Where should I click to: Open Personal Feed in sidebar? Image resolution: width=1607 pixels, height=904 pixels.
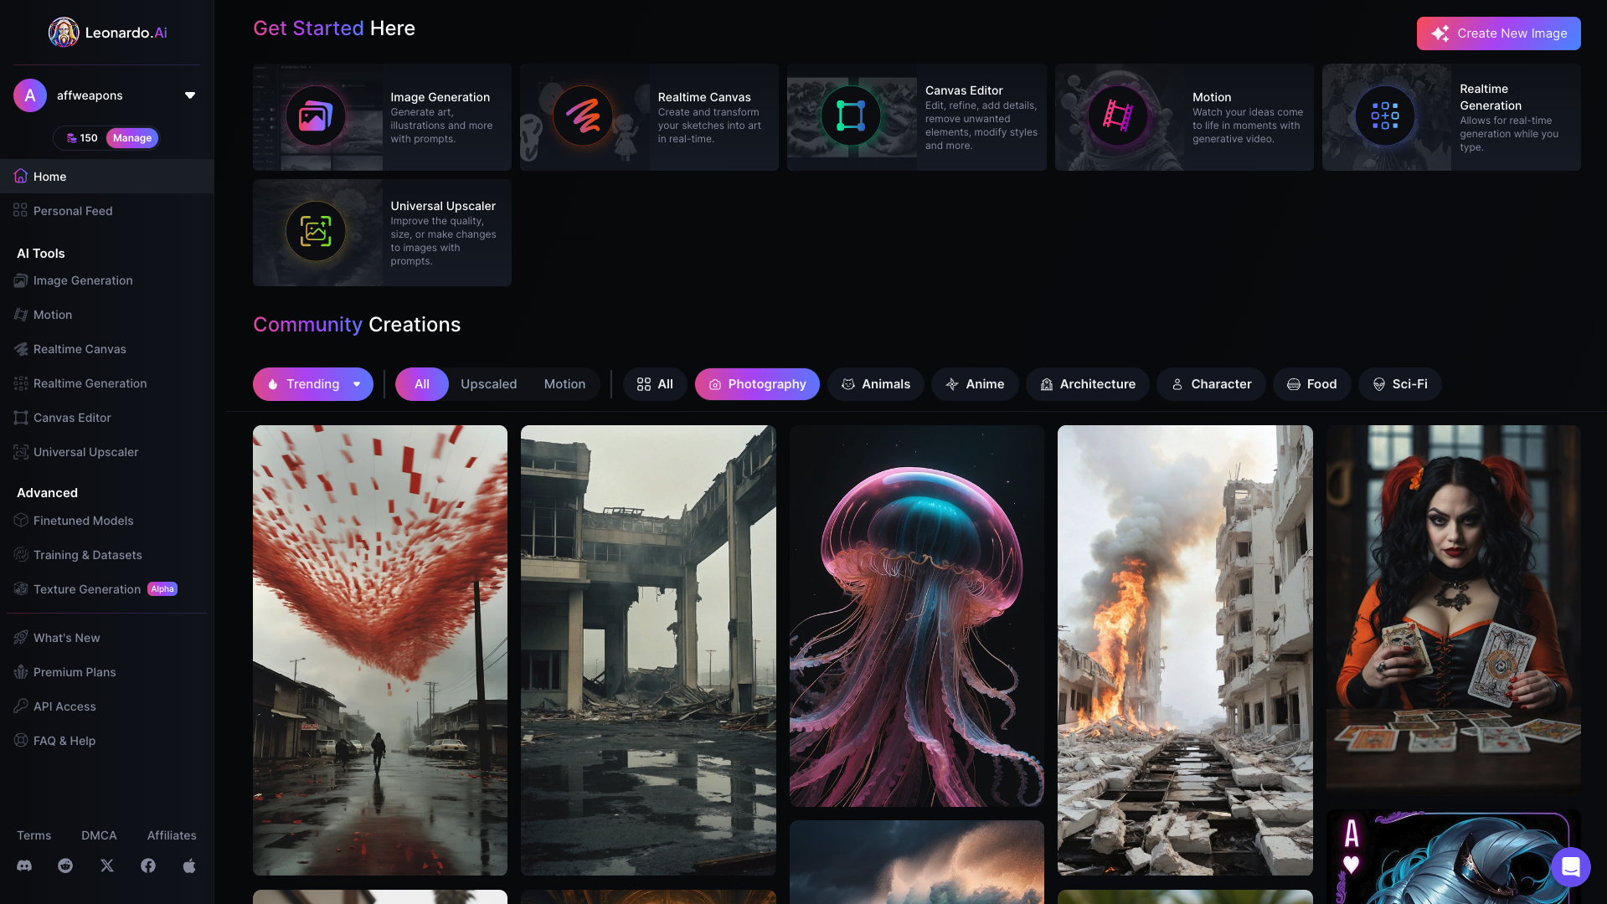tap(73, 211)
